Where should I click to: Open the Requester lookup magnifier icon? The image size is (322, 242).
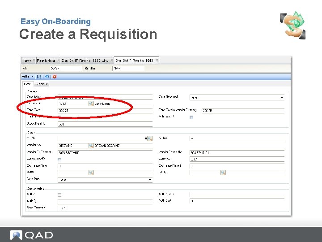click(x=91, y=104)
